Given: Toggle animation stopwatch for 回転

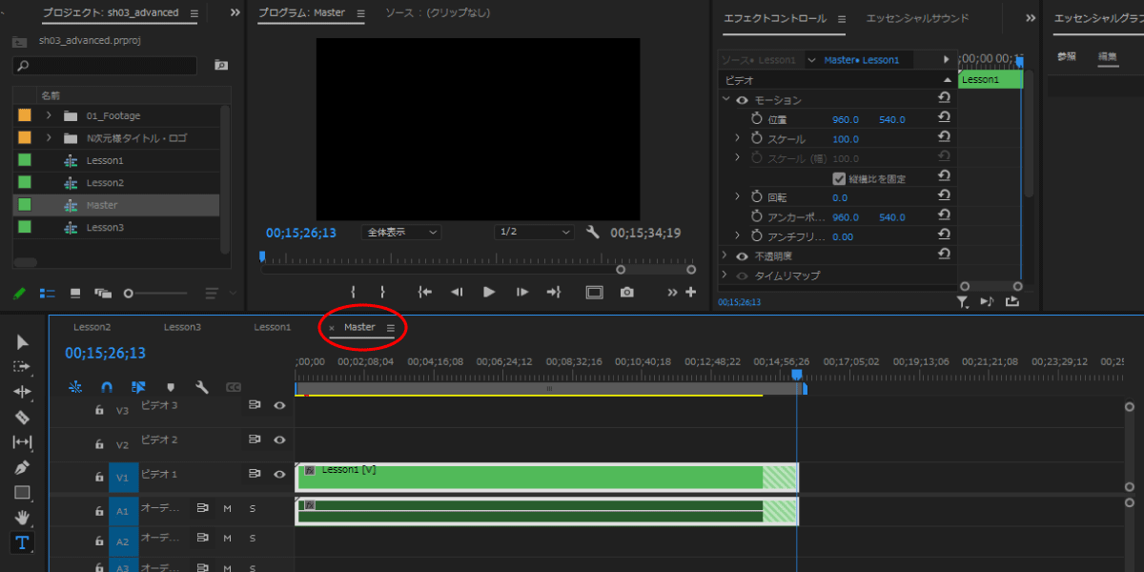Looking at the screenshot, I should (x=757, y=197).
